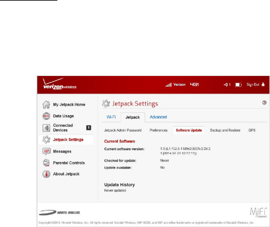Viewport: 270px width, 227px height.
Task: Click the About Jetpack info icon
Action: click(x=46, y=174)
